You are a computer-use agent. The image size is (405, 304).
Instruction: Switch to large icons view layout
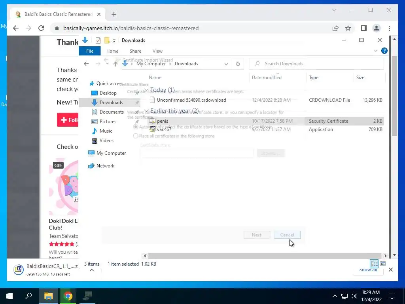383,263
